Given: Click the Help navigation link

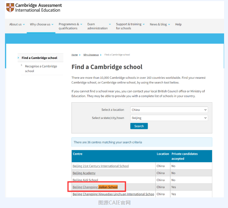Looking at the screenshot, I should (178, 24).
